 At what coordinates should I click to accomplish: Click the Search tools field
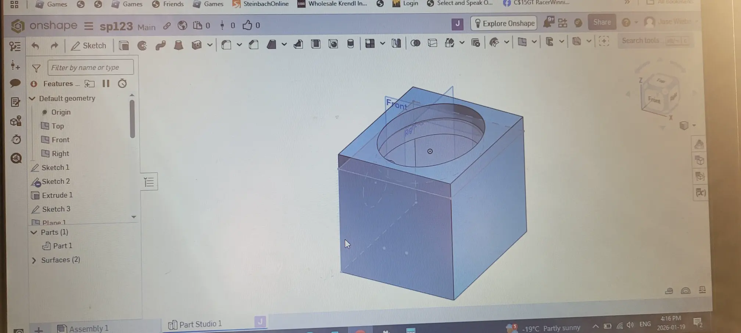tap(655, 40)
